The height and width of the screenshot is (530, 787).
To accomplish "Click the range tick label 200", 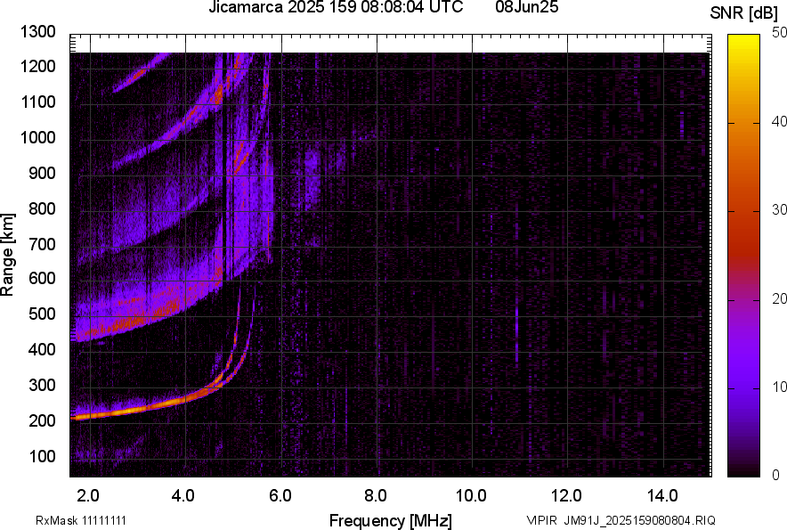I will click(x=42, y=420).
